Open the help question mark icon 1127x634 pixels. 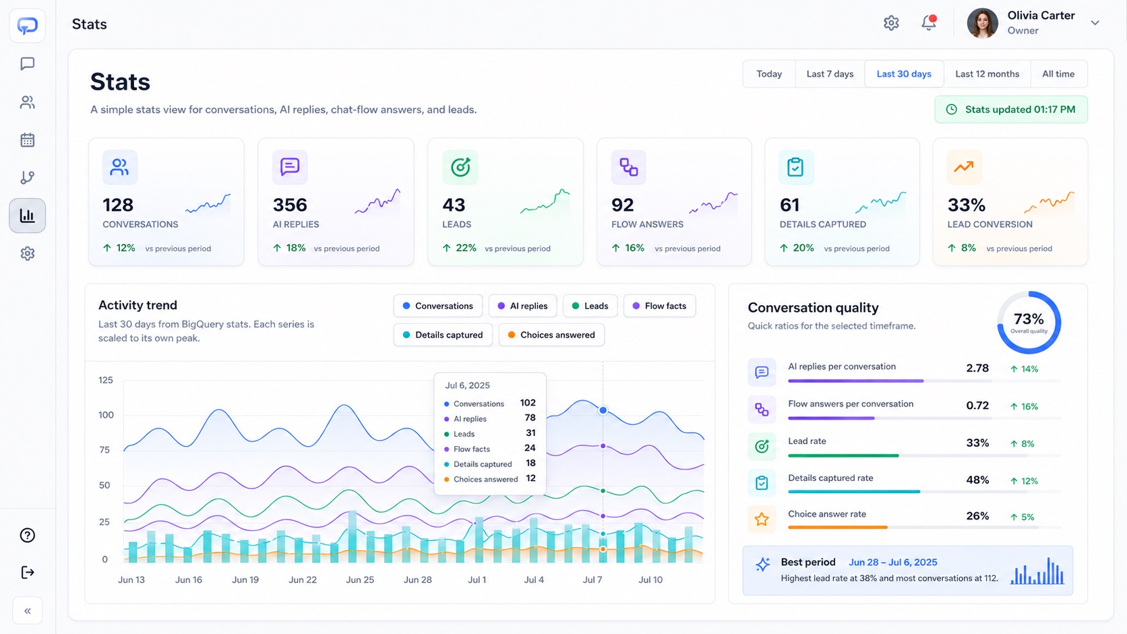(27, 535)
